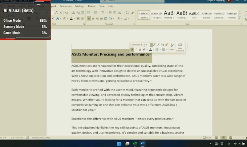
Task: Open font size dropdown in mini toolbar
Action: 151,45
